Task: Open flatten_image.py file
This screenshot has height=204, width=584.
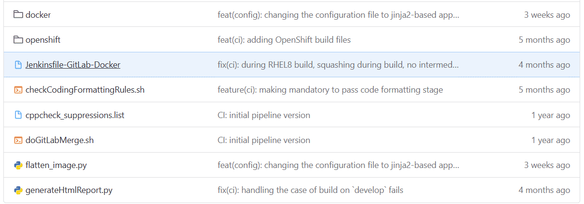Action: click(x=56, y=165)
